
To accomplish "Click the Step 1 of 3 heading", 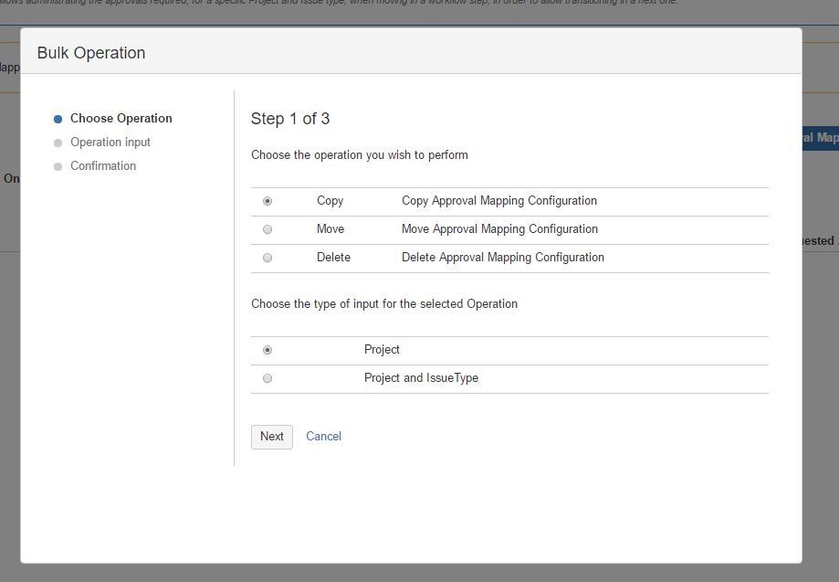I will coord(290,119).
